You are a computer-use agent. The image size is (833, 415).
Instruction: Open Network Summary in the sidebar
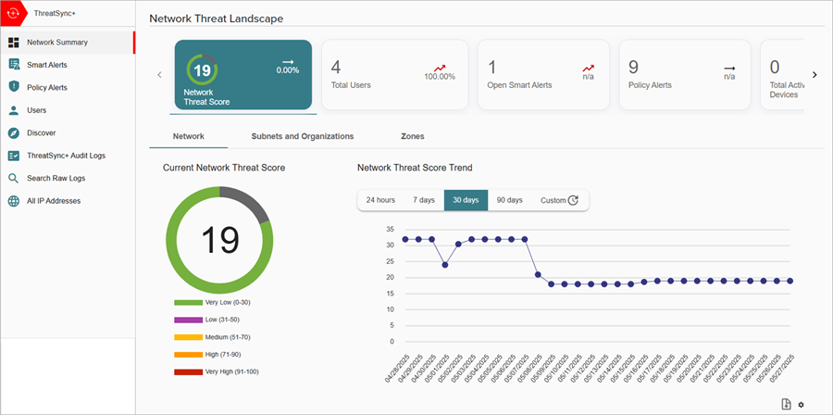pos(57,43)
